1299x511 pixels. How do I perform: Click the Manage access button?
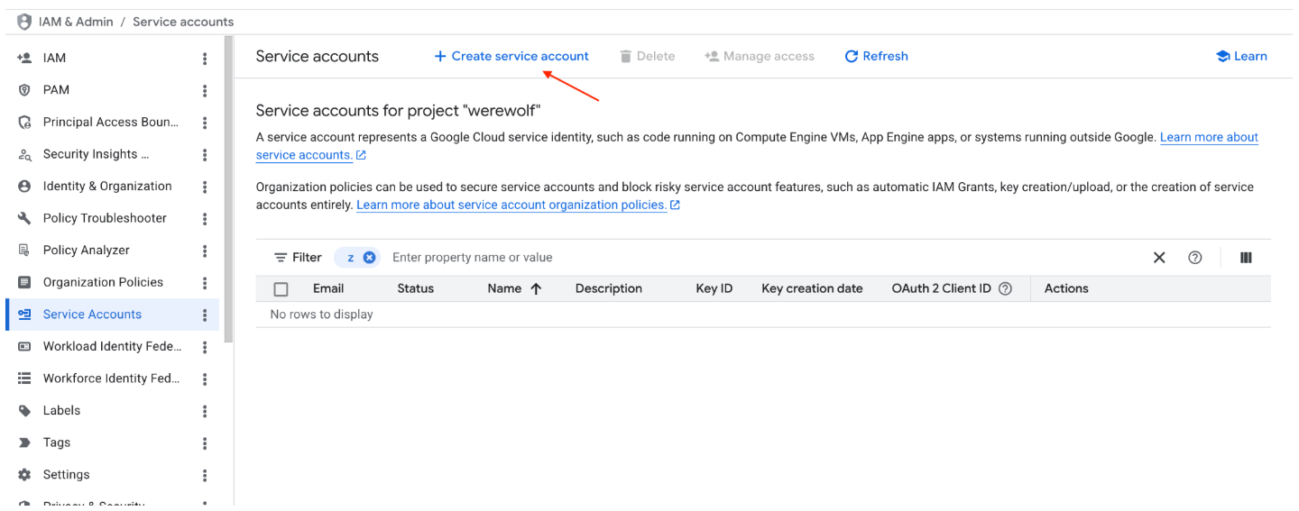click(x=760, y=56)
